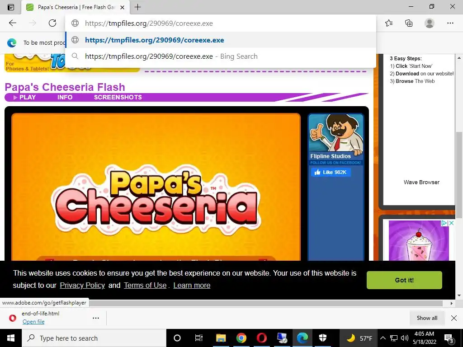Screen dimensions: 463x347
Task: Click Show all downloads button
Action: click(427, 318)
